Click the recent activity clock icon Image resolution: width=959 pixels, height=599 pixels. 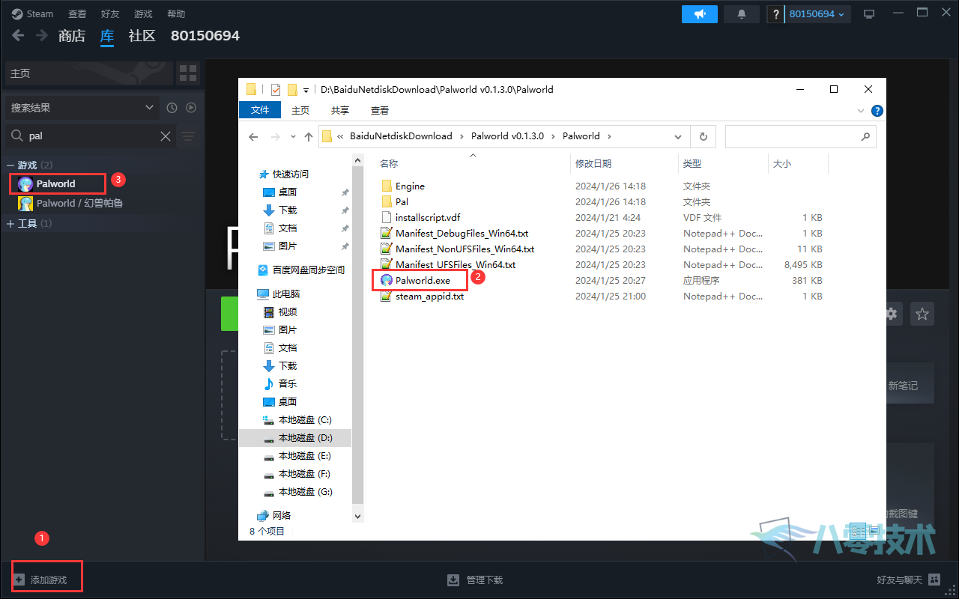click(172, 108)
